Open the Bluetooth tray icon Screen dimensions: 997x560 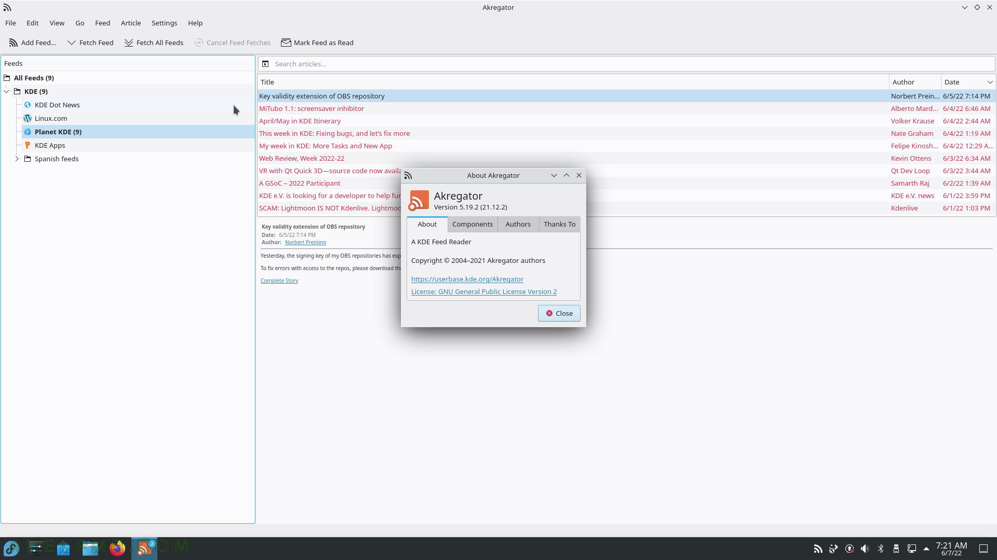[881, 549]
